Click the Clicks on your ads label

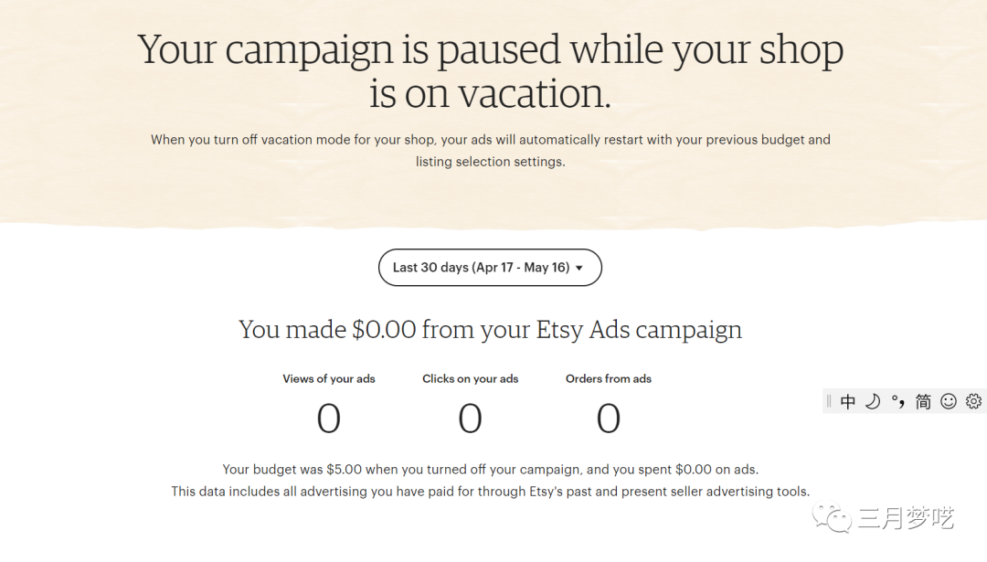pos(470,378)
